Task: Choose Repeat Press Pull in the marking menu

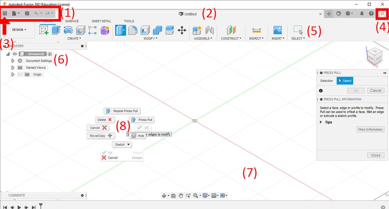Action: point(122,111)
